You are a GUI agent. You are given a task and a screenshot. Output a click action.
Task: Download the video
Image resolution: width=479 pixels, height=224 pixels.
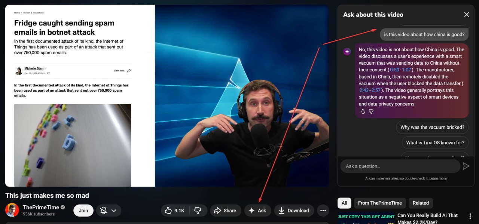coord(294,211)
